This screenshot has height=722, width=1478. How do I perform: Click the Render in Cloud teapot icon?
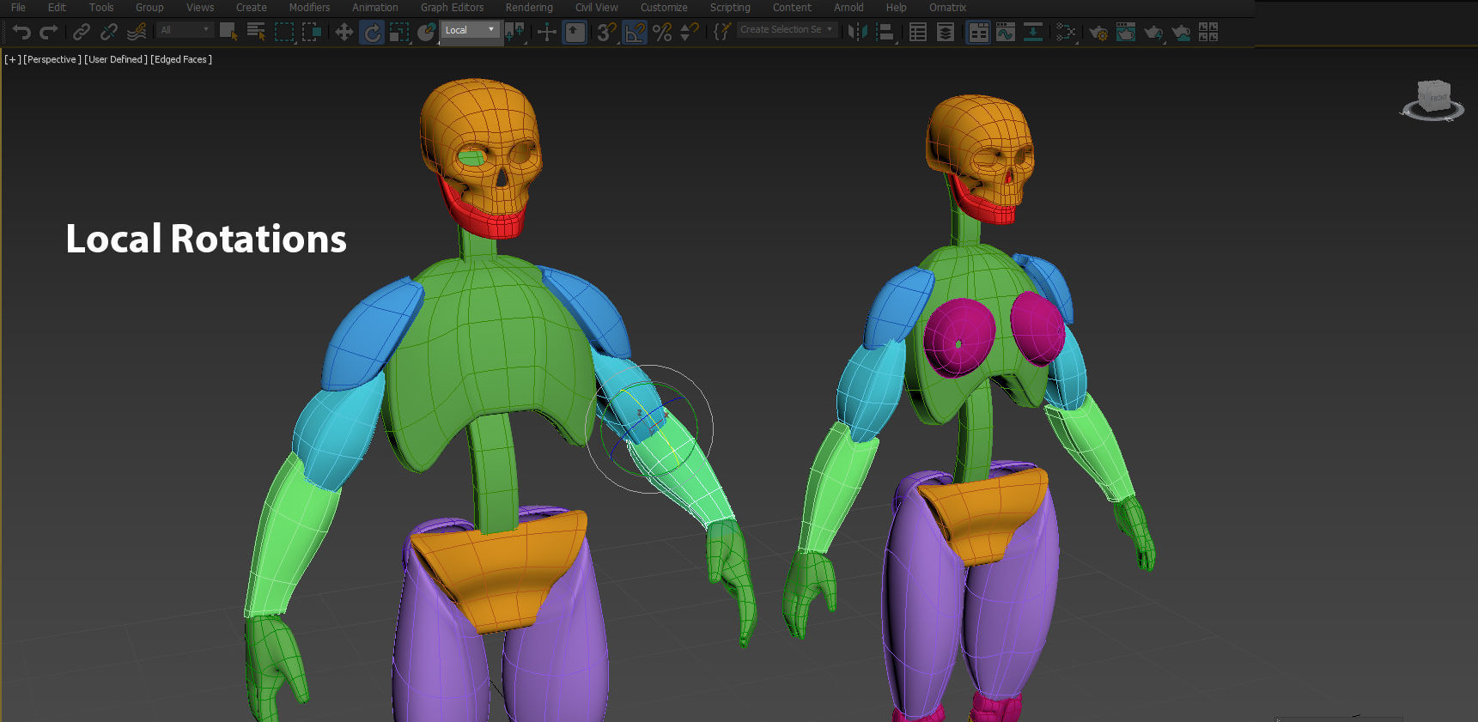click(x=1181, y=32)
